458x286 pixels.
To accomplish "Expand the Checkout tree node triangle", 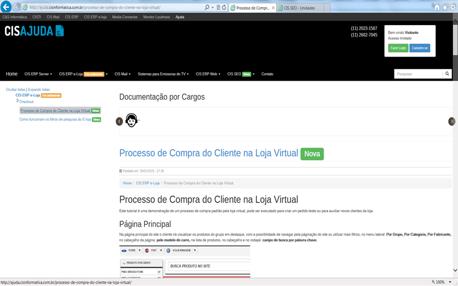I will point(17,101).
